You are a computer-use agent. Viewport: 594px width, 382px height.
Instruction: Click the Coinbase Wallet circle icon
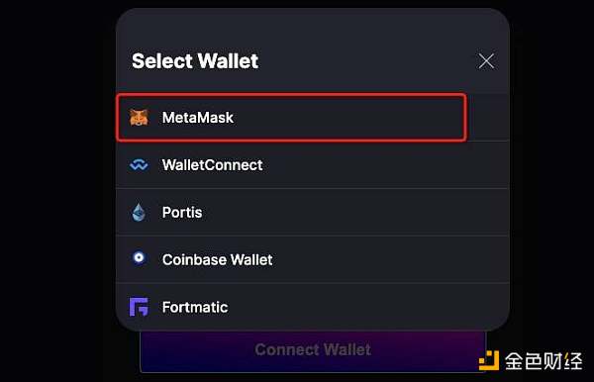click(139, 258)
